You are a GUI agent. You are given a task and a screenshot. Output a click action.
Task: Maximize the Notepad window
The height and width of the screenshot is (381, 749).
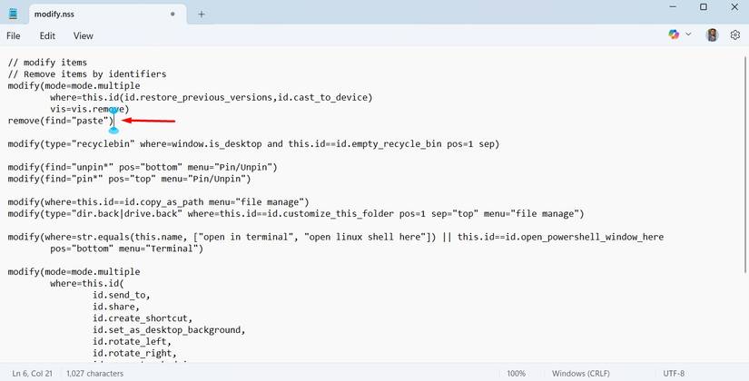(704, 7)
